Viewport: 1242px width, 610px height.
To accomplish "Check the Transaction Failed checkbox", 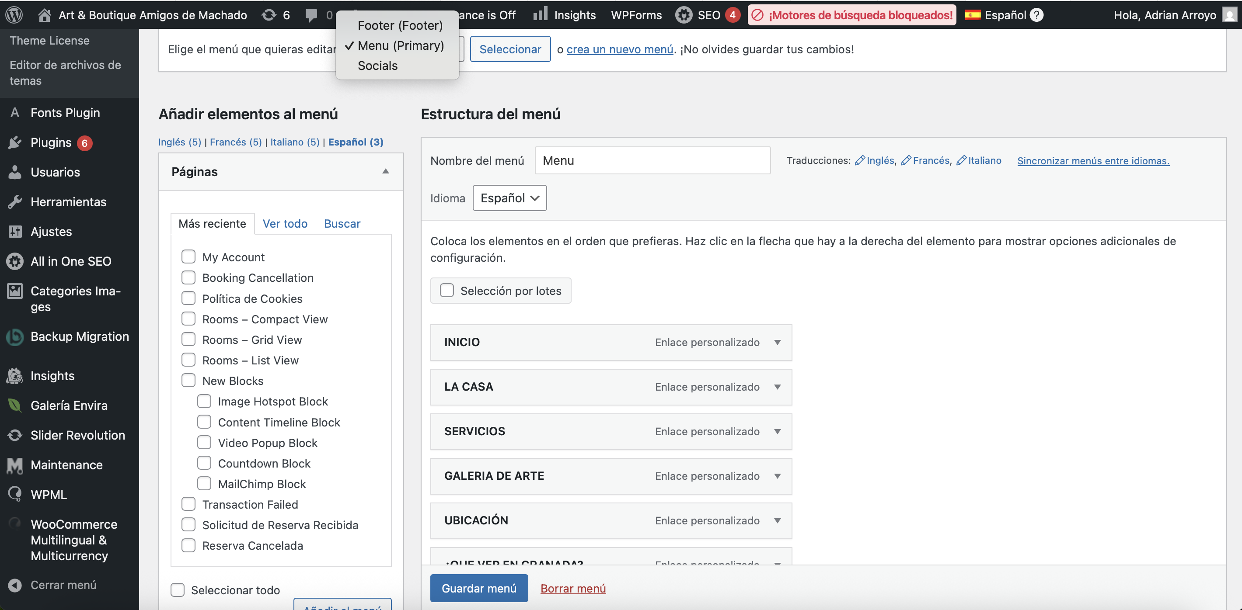I will [188, 505].
